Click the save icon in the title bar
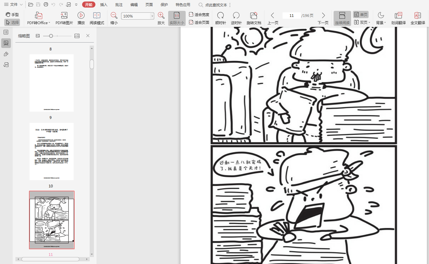This screenshot has width=429, height=264. click(x=38, y=5)
